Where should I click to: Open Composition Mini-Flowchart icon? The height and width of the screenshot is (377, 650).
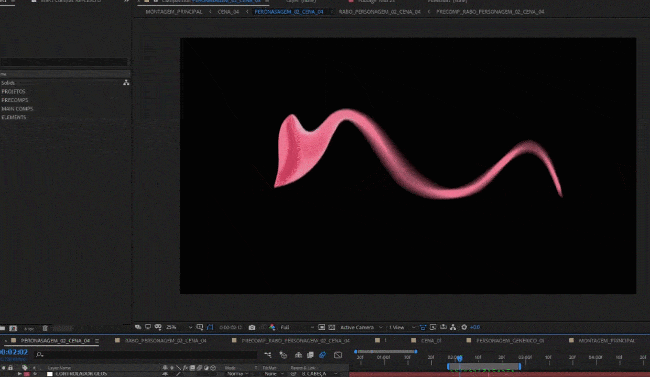click(268, 355)
